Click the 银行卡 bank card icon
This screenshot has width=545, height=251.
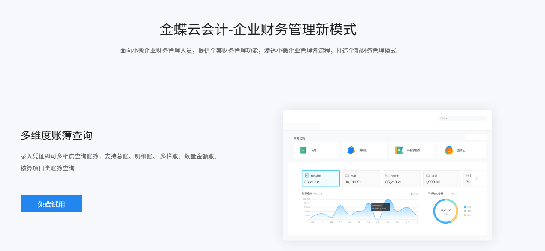pos(388,175)
